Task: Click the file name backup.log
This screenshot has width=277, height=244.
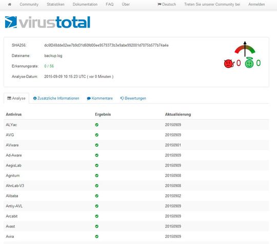Action: [53, 56]
